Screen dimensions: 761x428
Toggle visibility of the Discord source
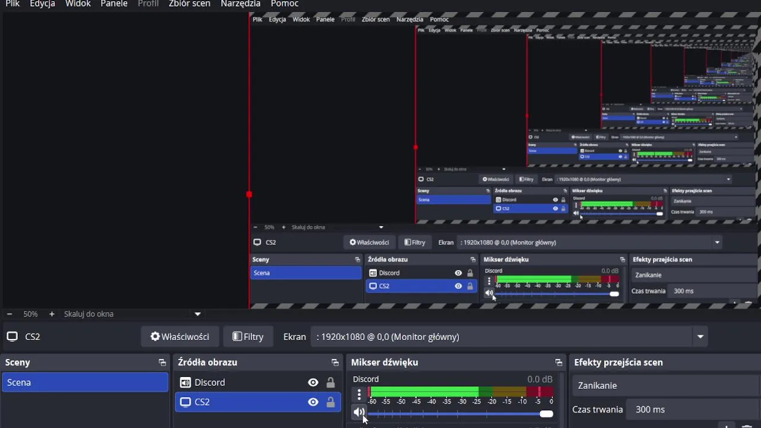(313, 382)
